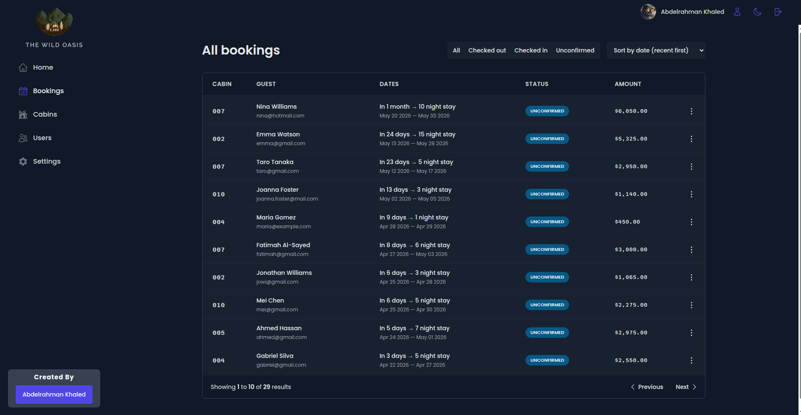This screenshot has width=801, height=415.
Task: Click Abdelrahman Khaled's avatar picture in header
Action: [648, 12]
